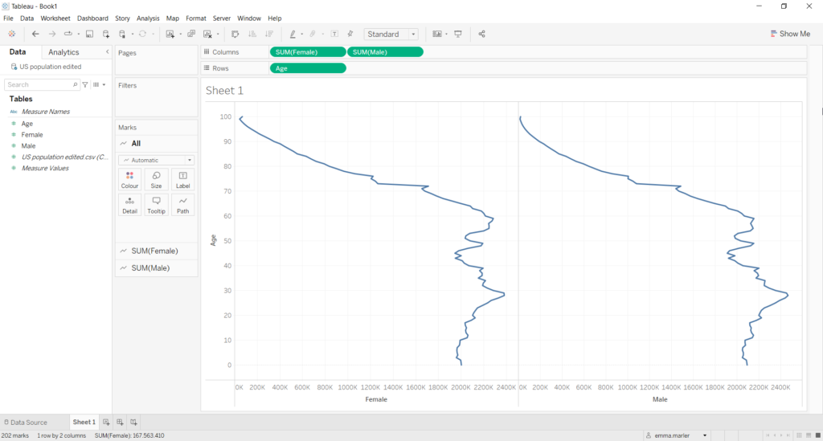Viewport: 823px width, 441px height.
Task: Open the File menu
Action: point(8,18)
